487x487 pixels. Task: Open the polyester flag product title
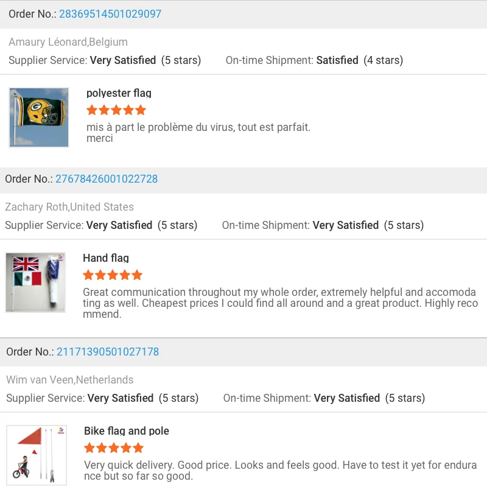(119, 93)
